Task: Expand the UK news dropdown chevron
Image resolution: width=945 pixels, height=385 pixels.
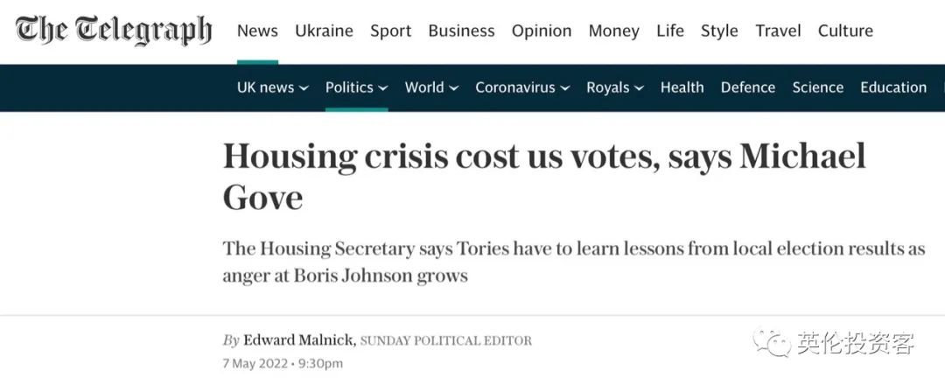Action: click(304, 88)
